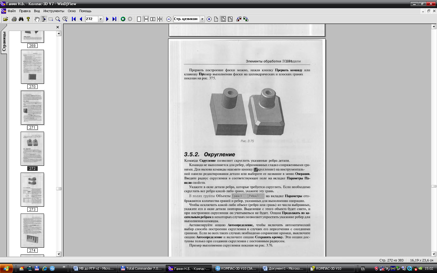Select the page 271 thumbnail
The image size is (437, 273).
pyautogui.click(x=32, y=108)
